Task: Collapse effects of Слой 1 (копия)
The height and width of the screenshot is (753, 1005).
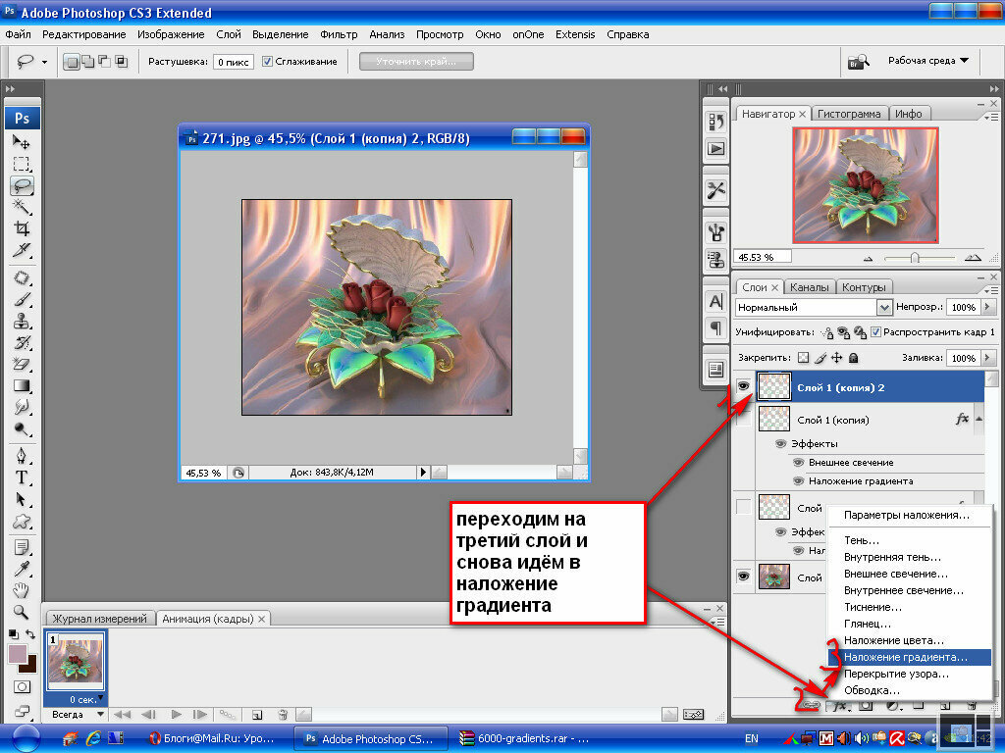Action: point(979,419)
